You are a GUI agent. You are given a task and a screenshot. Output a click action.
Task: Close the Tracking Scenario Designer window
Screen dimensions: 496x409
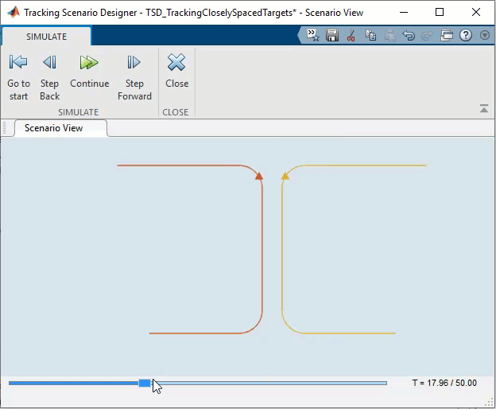coord(476,13)
